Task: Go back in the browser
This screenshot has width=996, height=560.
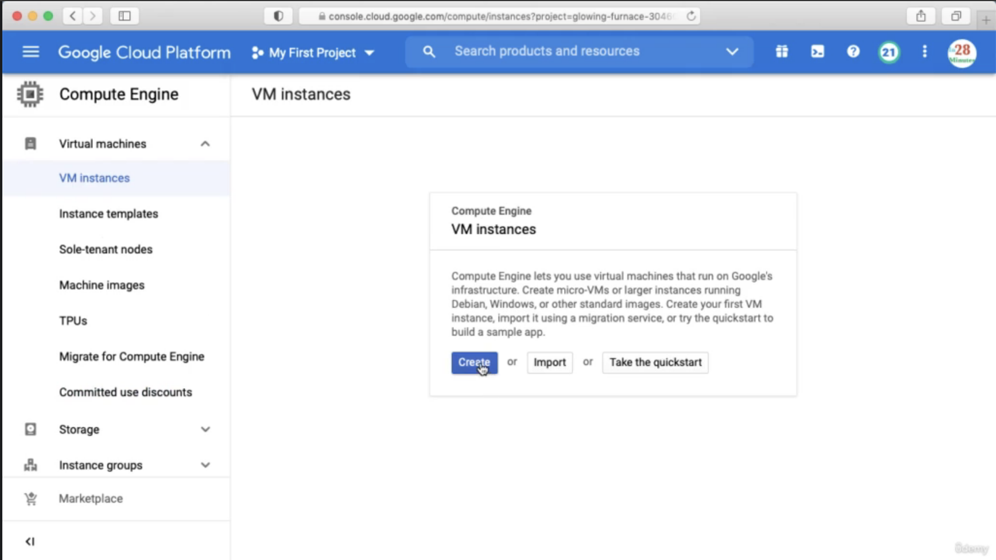Action: [72, 16]
